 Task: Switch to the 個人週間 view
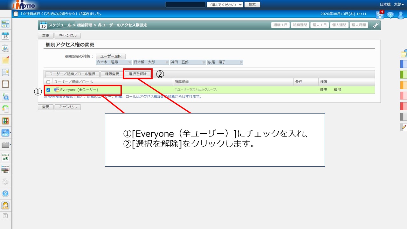(x=339, y=25)
